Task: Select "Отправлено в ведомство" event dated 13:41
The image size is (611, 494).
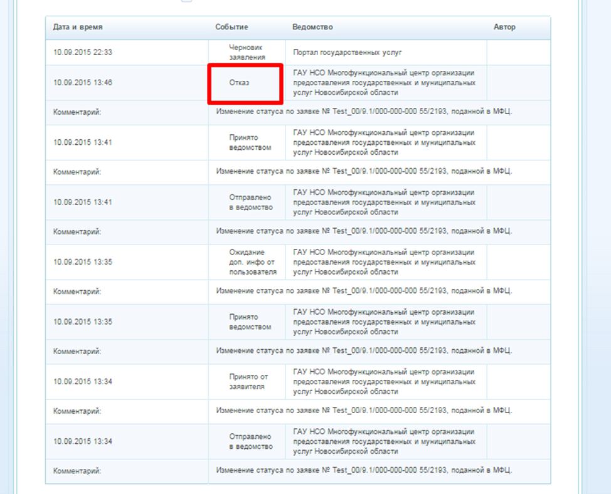Action: coord(251,202)
